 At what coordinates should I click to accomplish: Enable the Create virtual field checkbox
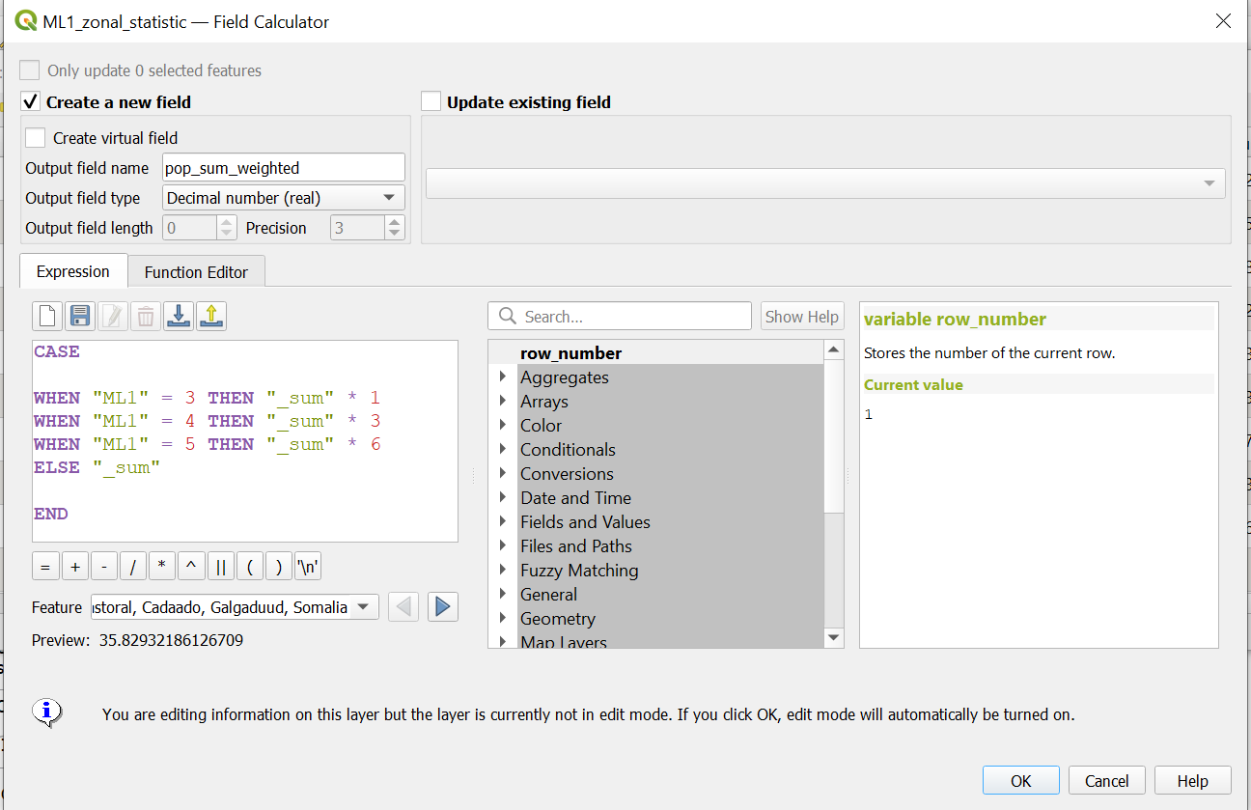pyautogui.click(x=36, y=138)
